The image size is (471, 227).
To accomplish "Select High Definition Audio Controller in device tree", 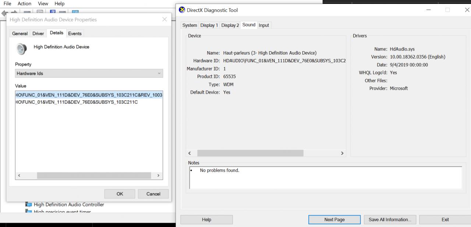I will coord(69,205).
